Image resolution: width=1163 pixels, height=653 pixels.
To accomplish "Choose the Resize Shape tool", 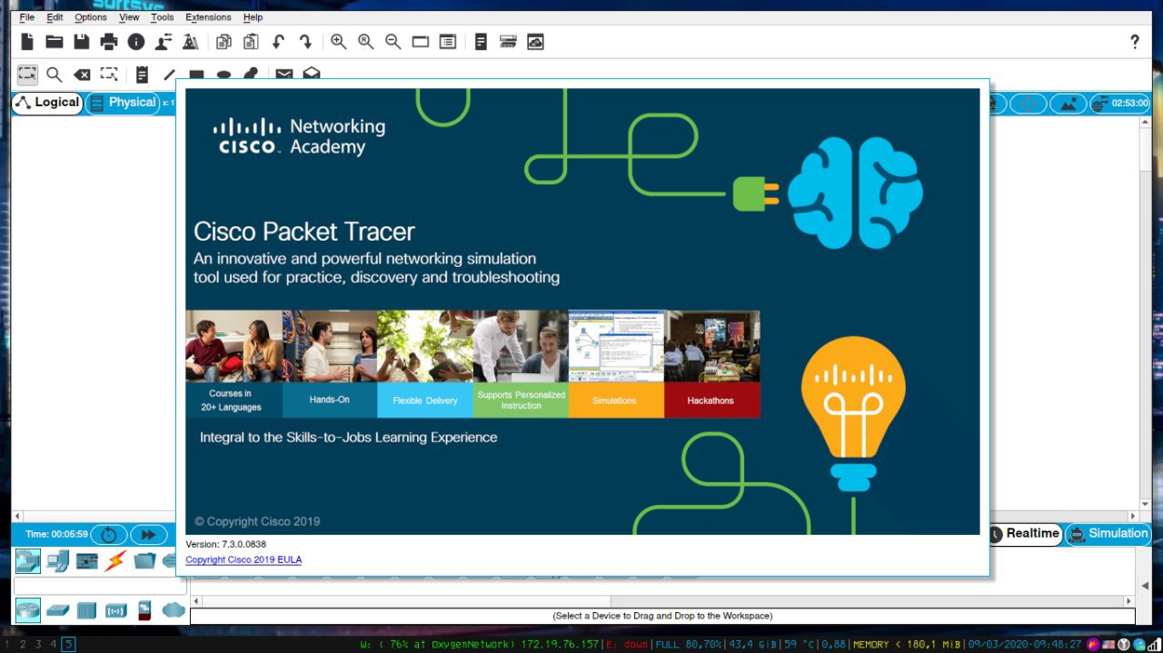I will pos(109,74).
